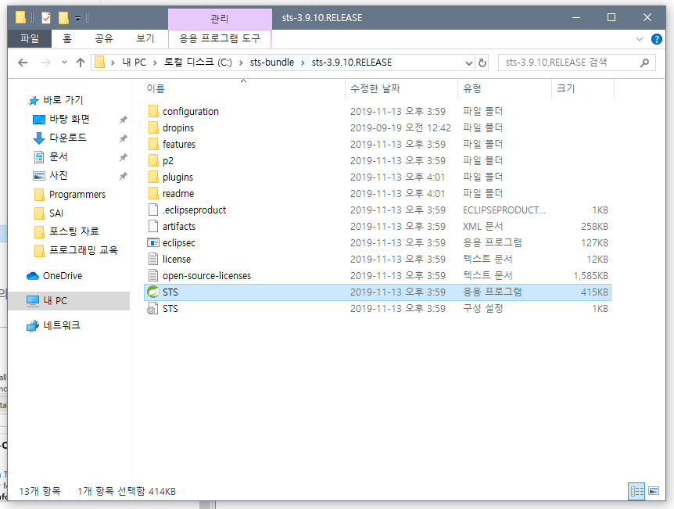Switch to the 홈 ribbon tab
The image size is (674, 509).
click(x=67, y=38)
